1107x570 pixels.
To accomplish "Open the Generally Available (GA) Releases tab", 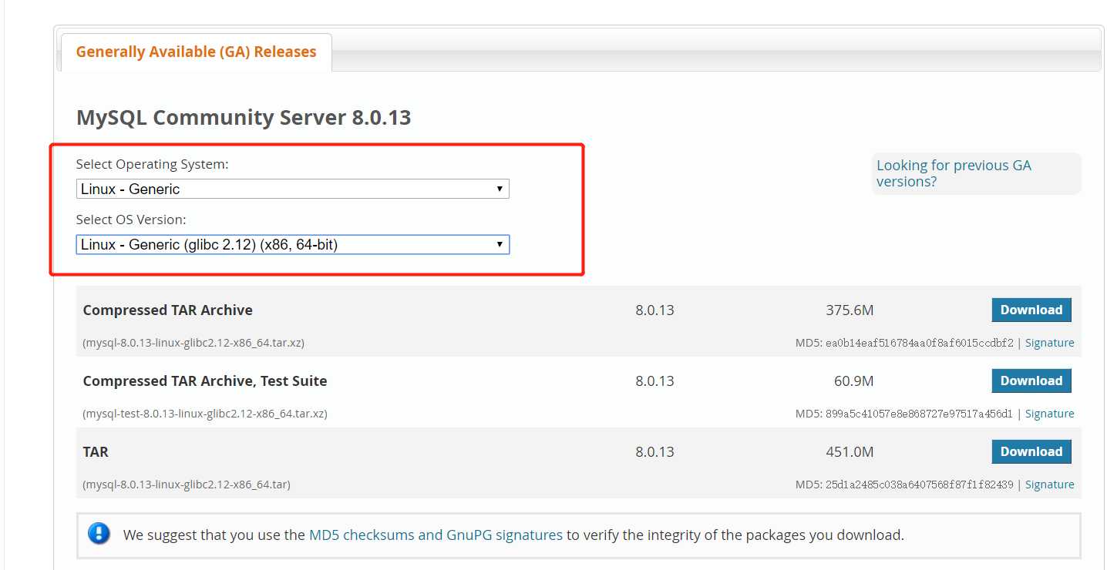I will [196, 52].
